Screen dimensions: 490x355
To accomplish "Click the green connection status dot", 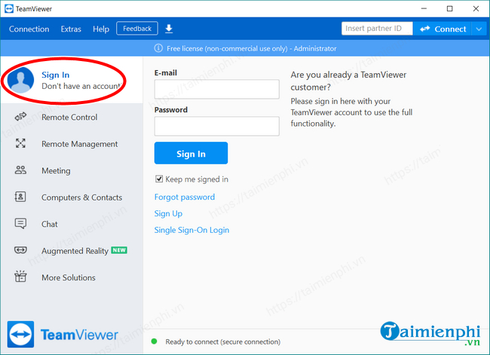I will 154,341.
